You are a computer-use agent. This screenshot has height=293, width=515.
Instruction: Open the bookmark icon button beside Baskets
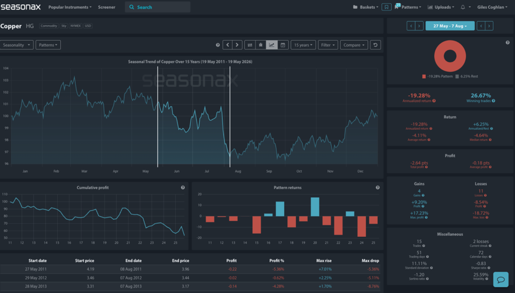point(386,7)
